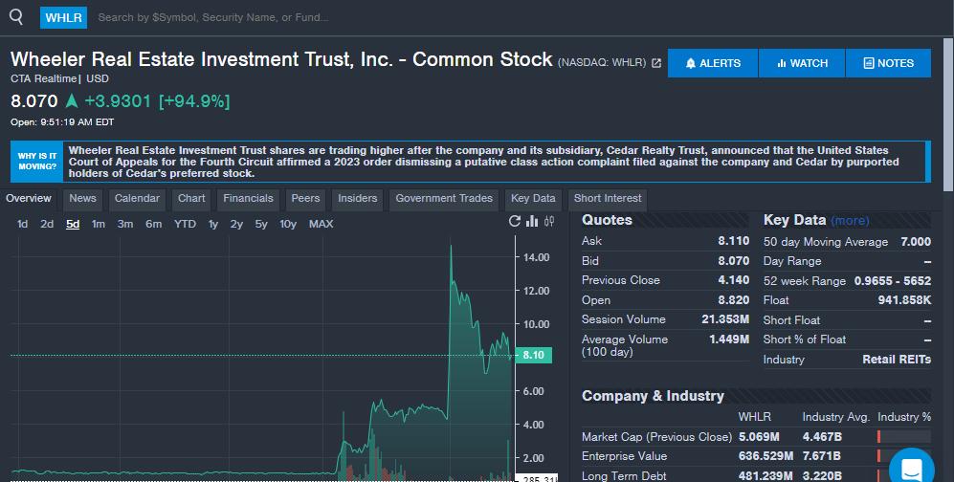
Task: Select the 2y chart range
Action: [x=236, y=225]
